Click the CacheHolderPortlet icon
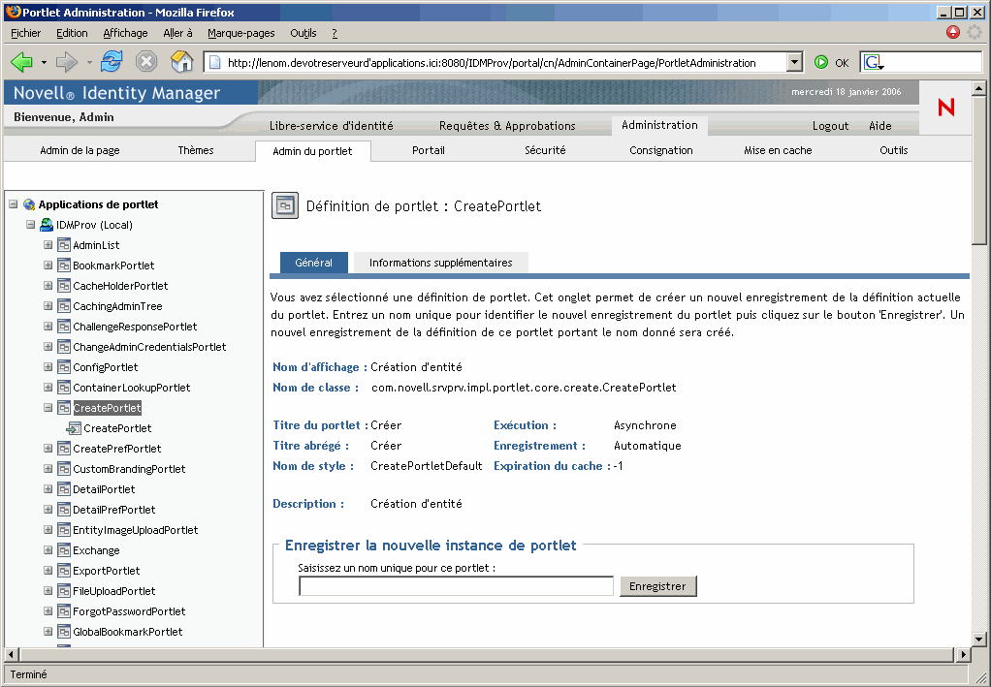Screen dimensions: 991x687 click(x=64, y=286)
